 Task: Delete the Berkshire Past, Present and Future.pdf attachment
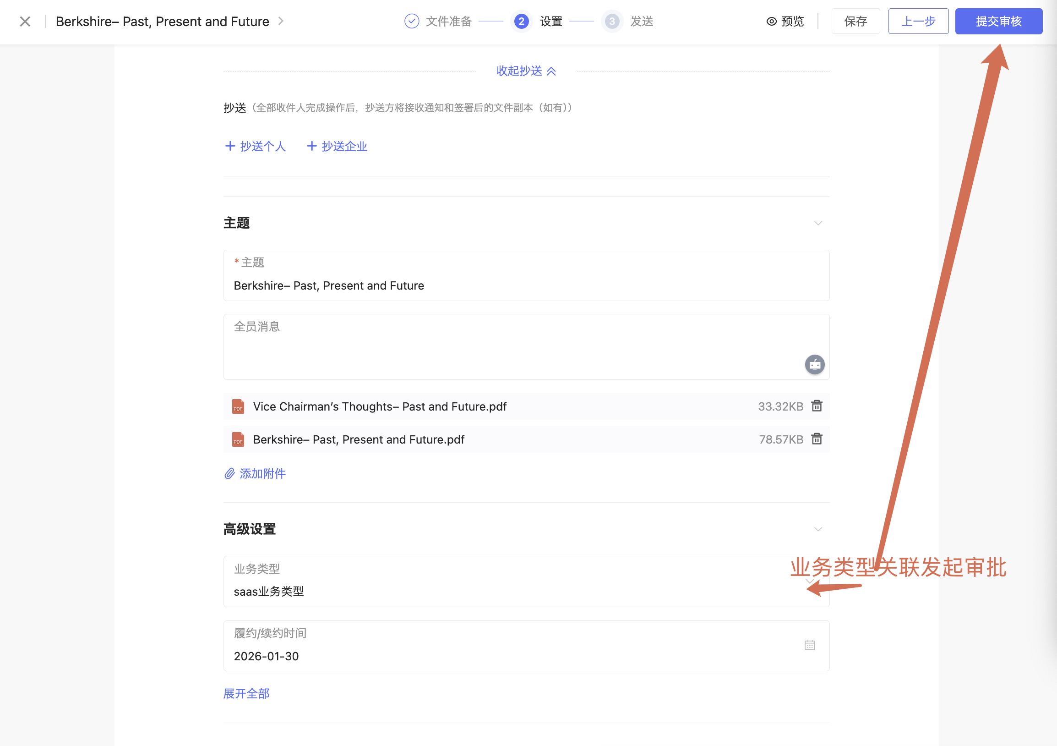(817, 439)
